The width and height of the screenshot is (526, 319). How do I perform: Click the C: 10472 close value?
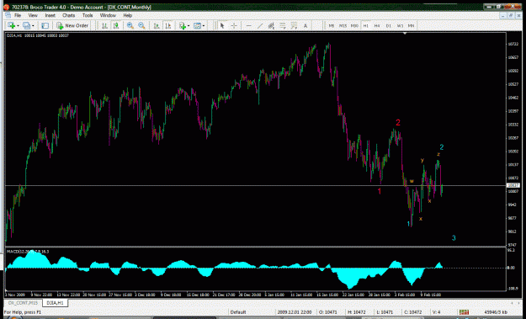[414, 312]
